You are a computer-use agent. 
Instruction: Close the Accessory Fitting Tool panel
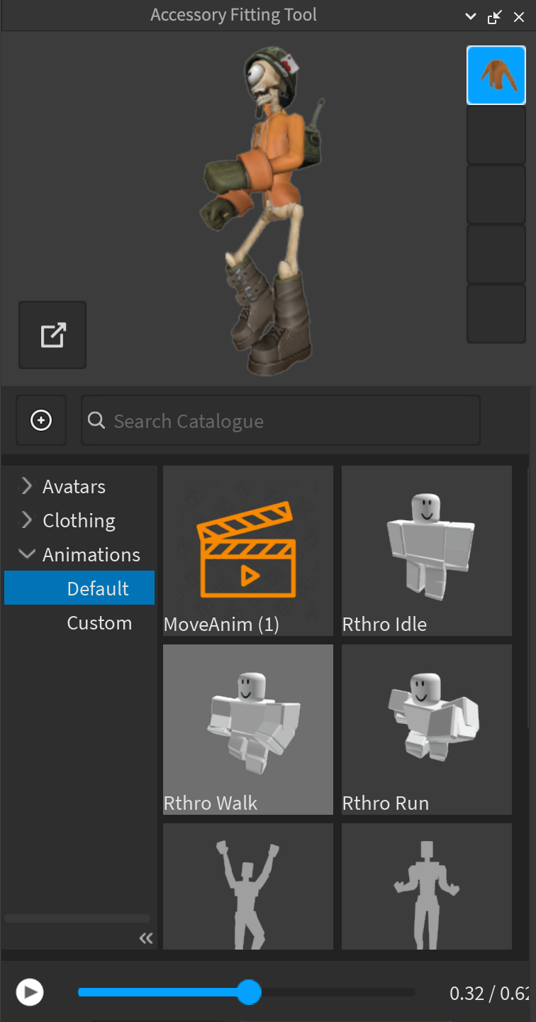[519, 16]
